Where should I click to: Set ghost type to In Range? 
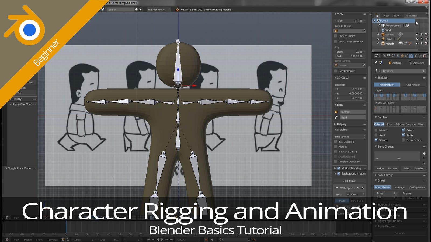pyautogui.click(x=399, y=187)
